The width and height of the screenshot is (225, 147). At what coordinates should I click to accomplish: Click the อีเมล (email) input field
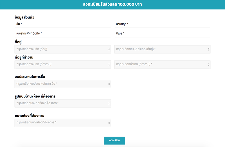click(162, 33)
